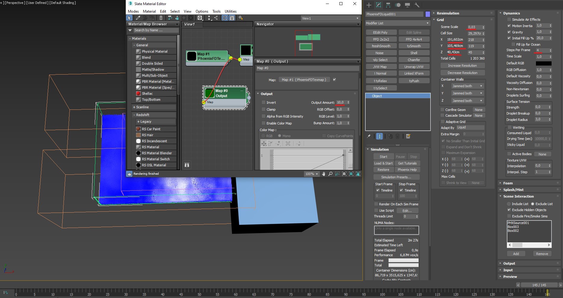
Task: Open the Hierarchy command panel tab
Action: tap(388, 5)
